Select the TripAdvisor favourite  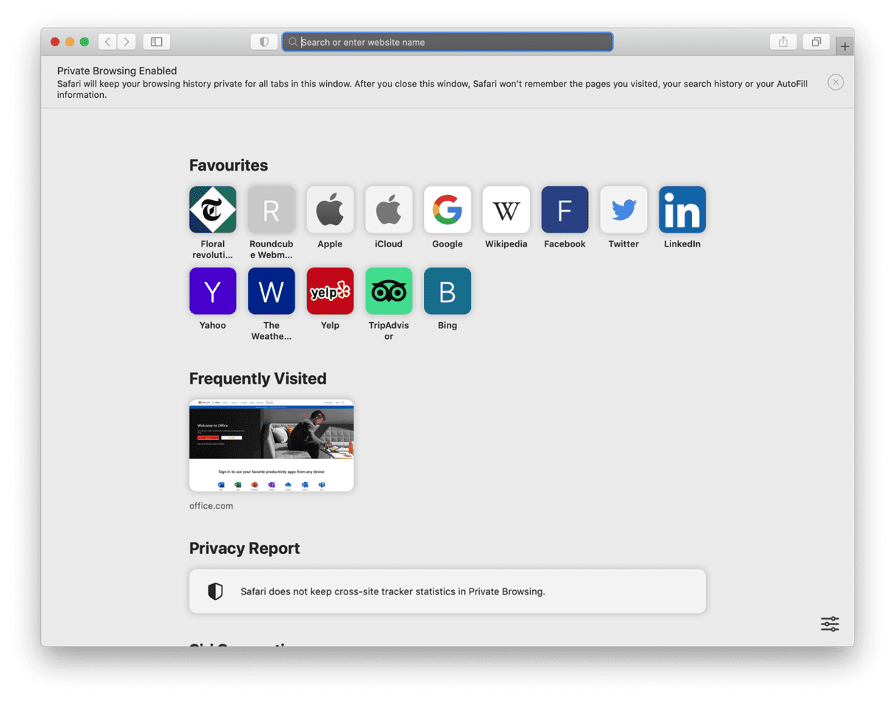[x=388, y=291]
